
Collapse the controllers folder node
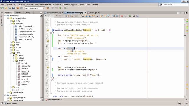(x=11, y=24)
